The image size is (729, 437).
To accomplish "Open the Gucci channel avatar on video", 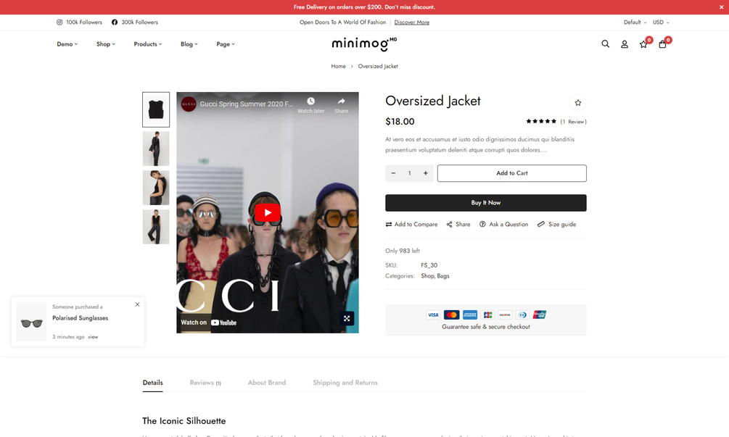I will coord(189,104).
